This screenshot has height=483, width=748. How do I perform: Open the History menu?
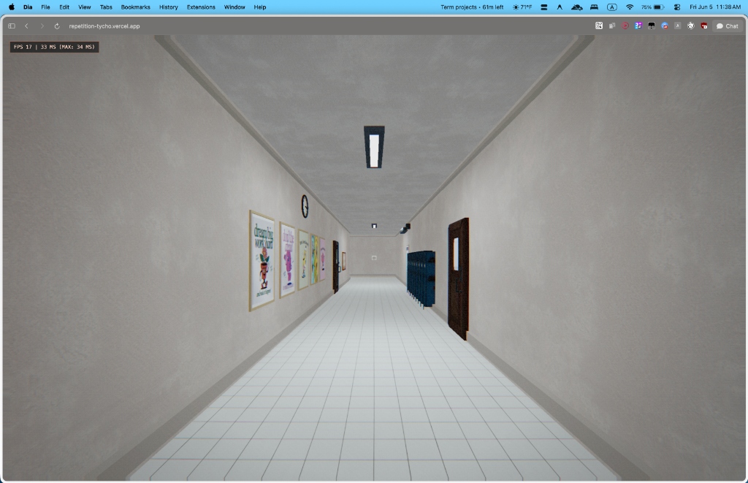coord(169,7)
